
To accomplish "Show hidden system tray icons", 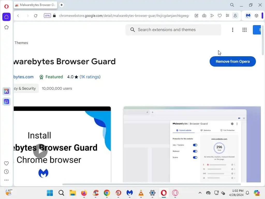I will point(200,193).
